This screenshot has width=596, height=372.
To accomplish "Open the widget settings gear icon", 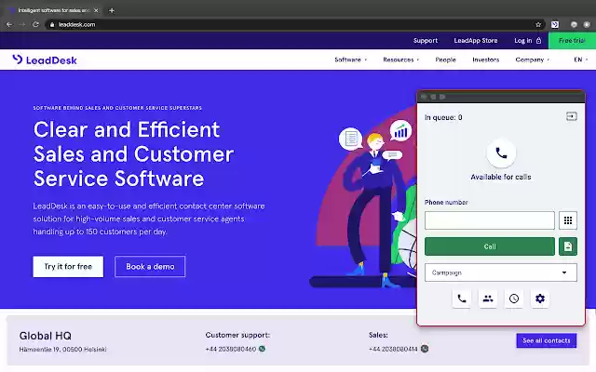I will coord(540,299).
